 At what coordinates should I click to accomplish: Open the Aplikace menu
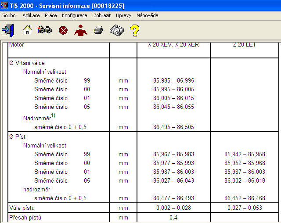coord(31,15)
